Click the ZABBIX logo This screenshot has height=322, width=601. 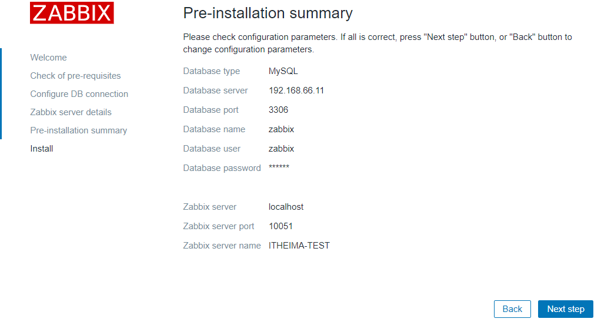[x=72, y=13]
